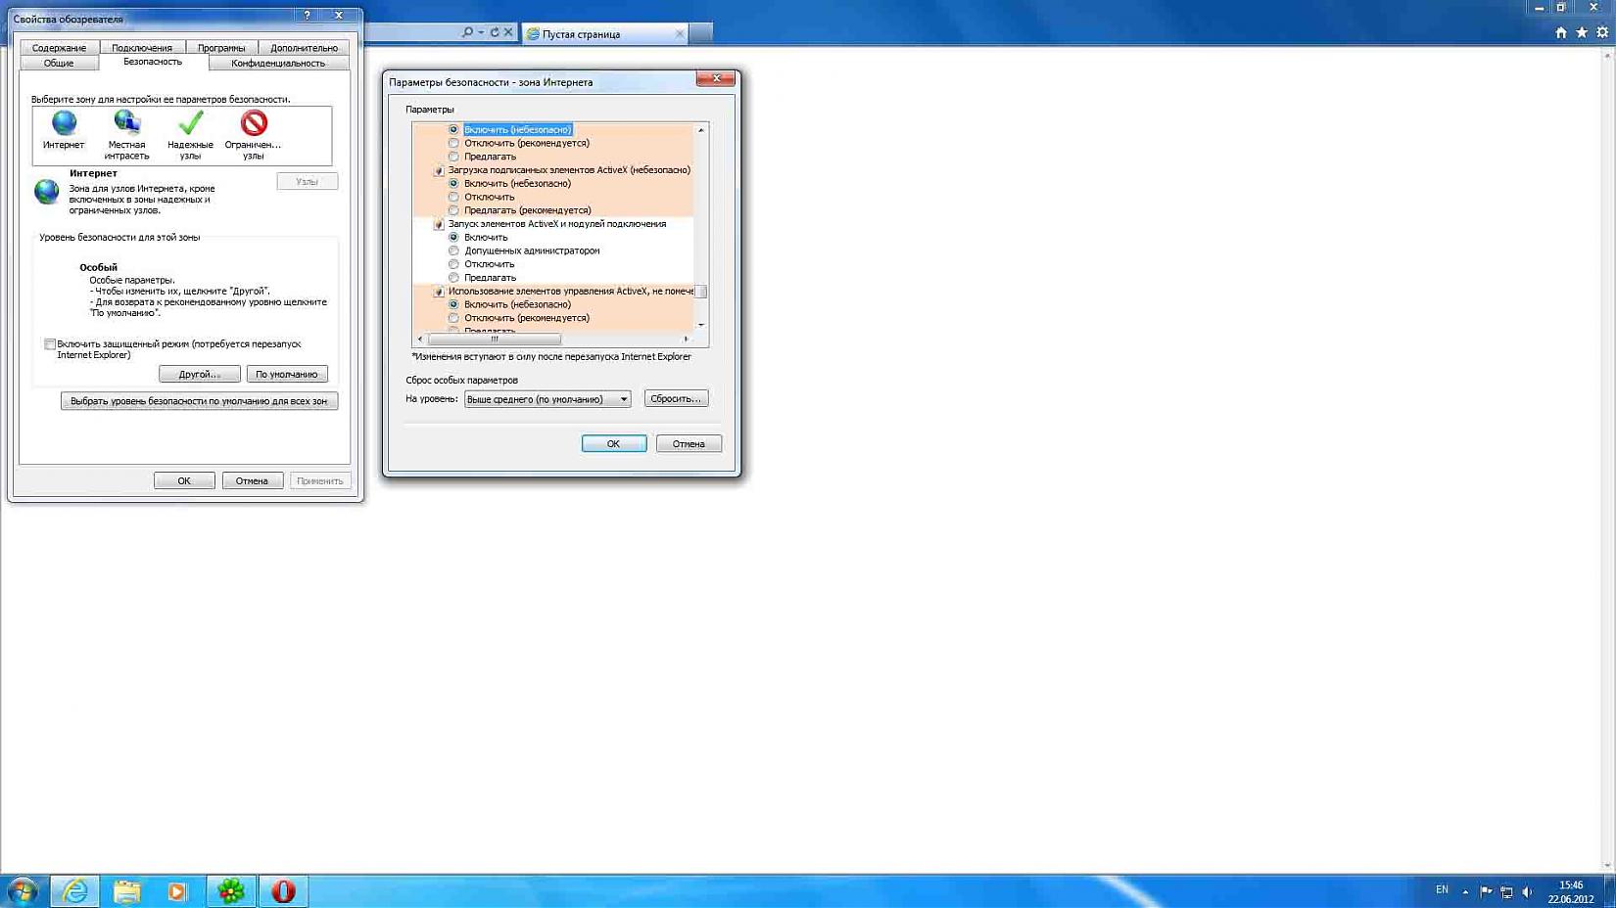Go to the Internet Explorer home page icon
Image resolution: width=1616 pixels, height=908 pixels.
pos(1561,32)
